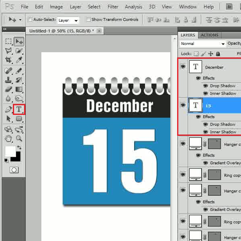The image size is (241, 241).
Task: Hide the December text layer
Action: (x=183, y=67)
